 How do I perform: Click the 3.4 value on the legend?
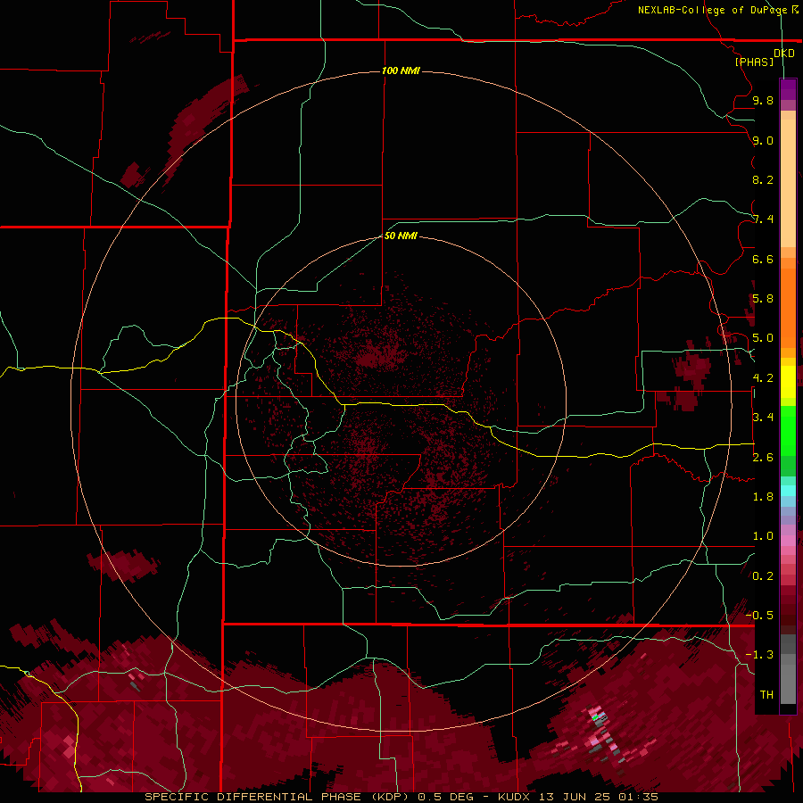(763, 418)
